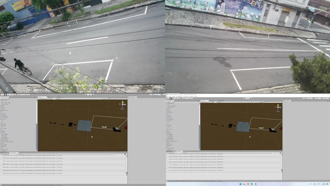330x186 pixels.
Task: Open the Component menu in Unity
Action: point(186,96)
